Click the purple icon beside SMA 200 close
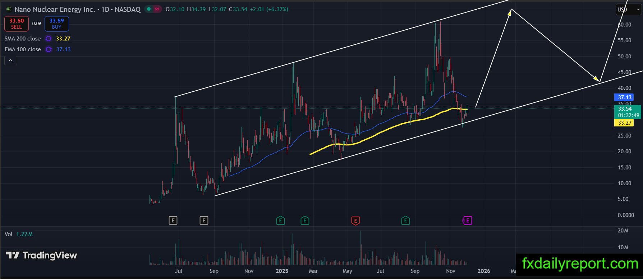The height and width of the screenshot is (279, 643). [x=48, y=39]
